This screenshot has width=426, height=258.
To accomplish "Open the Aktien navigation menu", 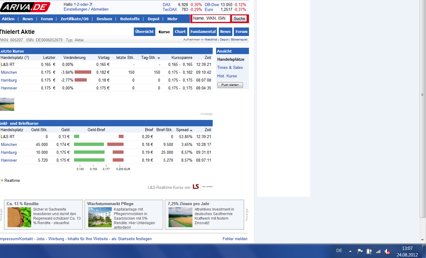I will (x=8, y=19).
